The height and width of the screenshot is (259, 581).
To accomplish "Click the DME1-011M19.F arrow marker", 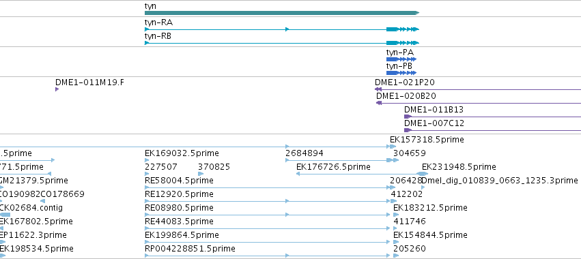I will [57, 89].
